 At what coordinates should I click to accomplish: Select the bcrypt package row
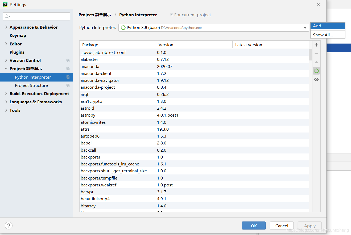click(x=194, y=192)
